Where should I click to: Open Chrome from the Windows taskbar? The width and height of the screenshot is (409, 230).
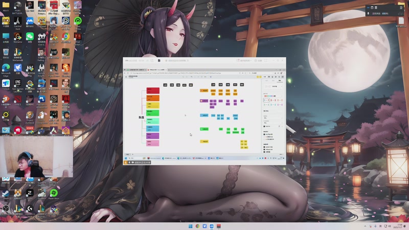[197, 226]
